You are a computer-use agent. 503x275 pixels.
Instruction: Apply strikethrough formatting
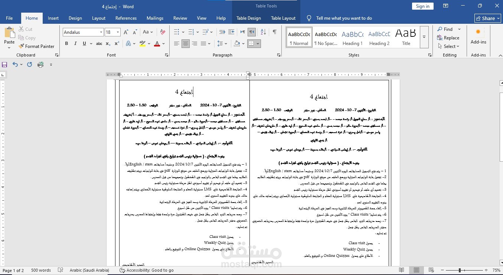(x=99, y=43)
